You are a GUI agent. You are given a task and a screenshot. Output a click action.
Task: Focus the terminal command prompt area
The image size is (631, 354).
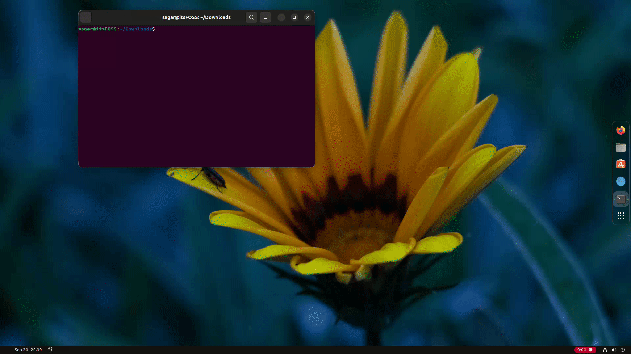[x=196, y=95]
